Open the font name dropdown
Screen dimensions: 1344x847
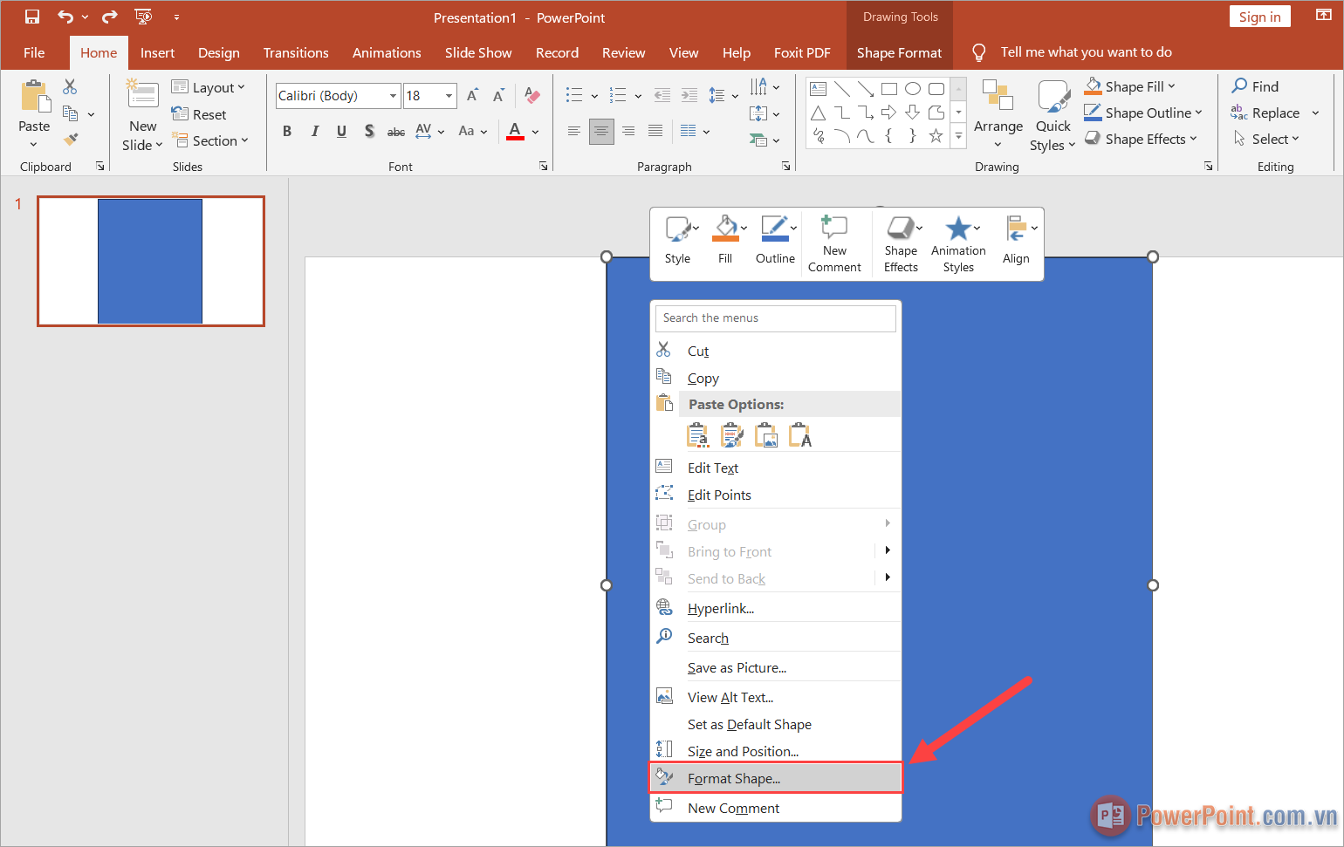(393, 96)
